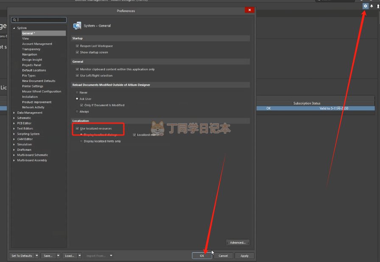This screenshot has height=262, width=380.
Task: Expand the Text Editors tree node
Action: coord(14,129)
